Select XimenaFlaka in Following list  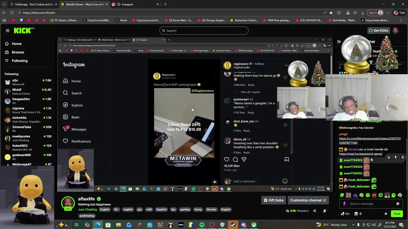[x=28, y=129]
